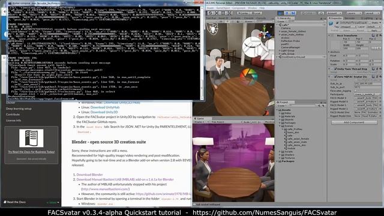Select the Transform combined tool in Unity

tap(229, 13)
